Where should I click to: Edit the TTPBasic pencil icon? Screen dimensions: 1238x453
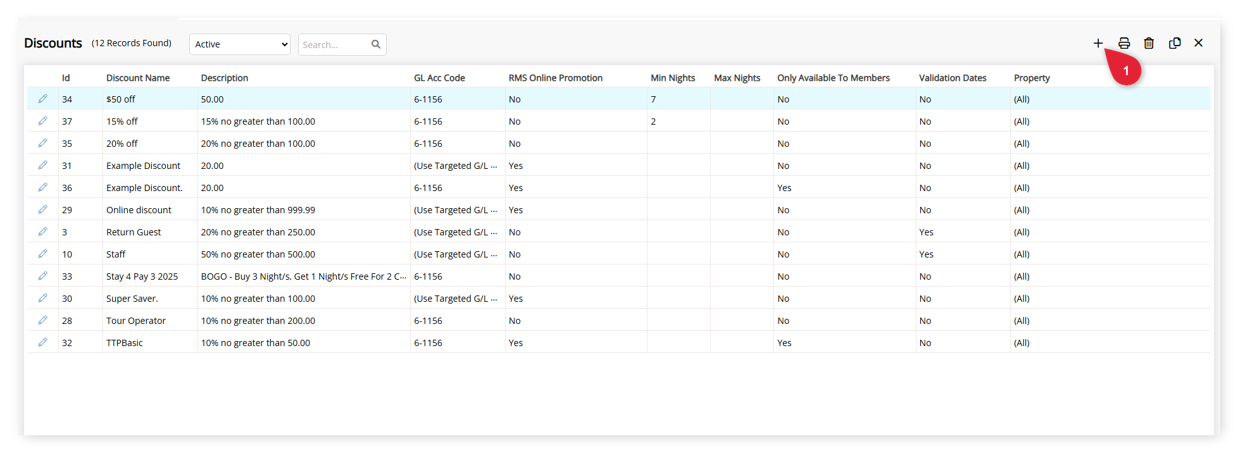(x=42, y=342)
